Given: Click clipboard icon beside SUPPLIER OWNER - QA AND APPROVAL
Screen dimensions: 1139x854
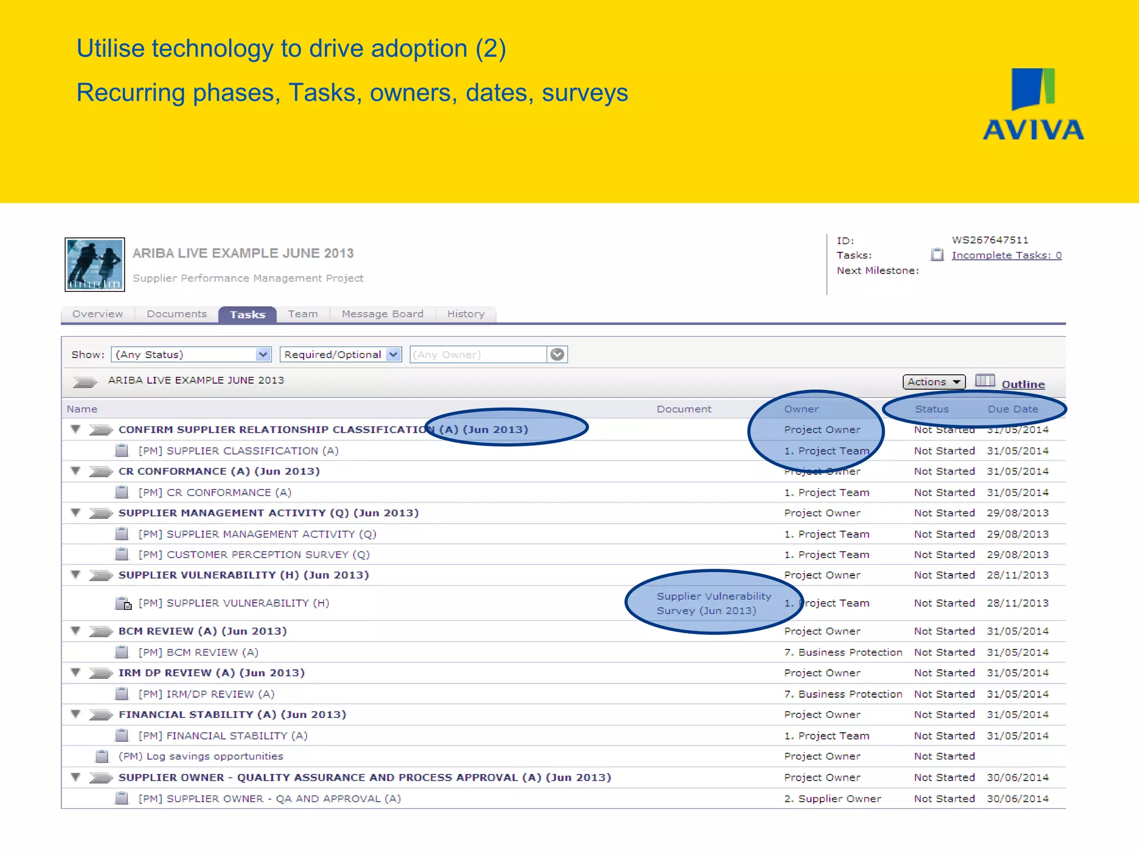Looking at the screenshot, I should tap(122, 798).
